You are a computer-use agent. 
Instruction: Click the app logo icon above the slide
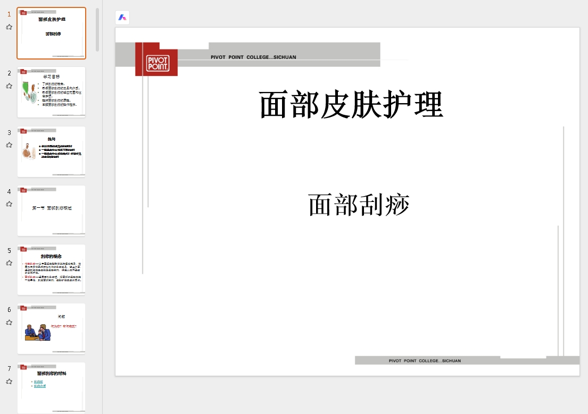(x=122, y=18)
